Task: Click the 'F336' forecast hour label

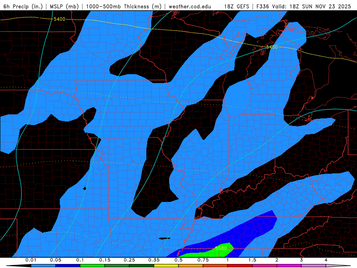Action: point(263,6)
